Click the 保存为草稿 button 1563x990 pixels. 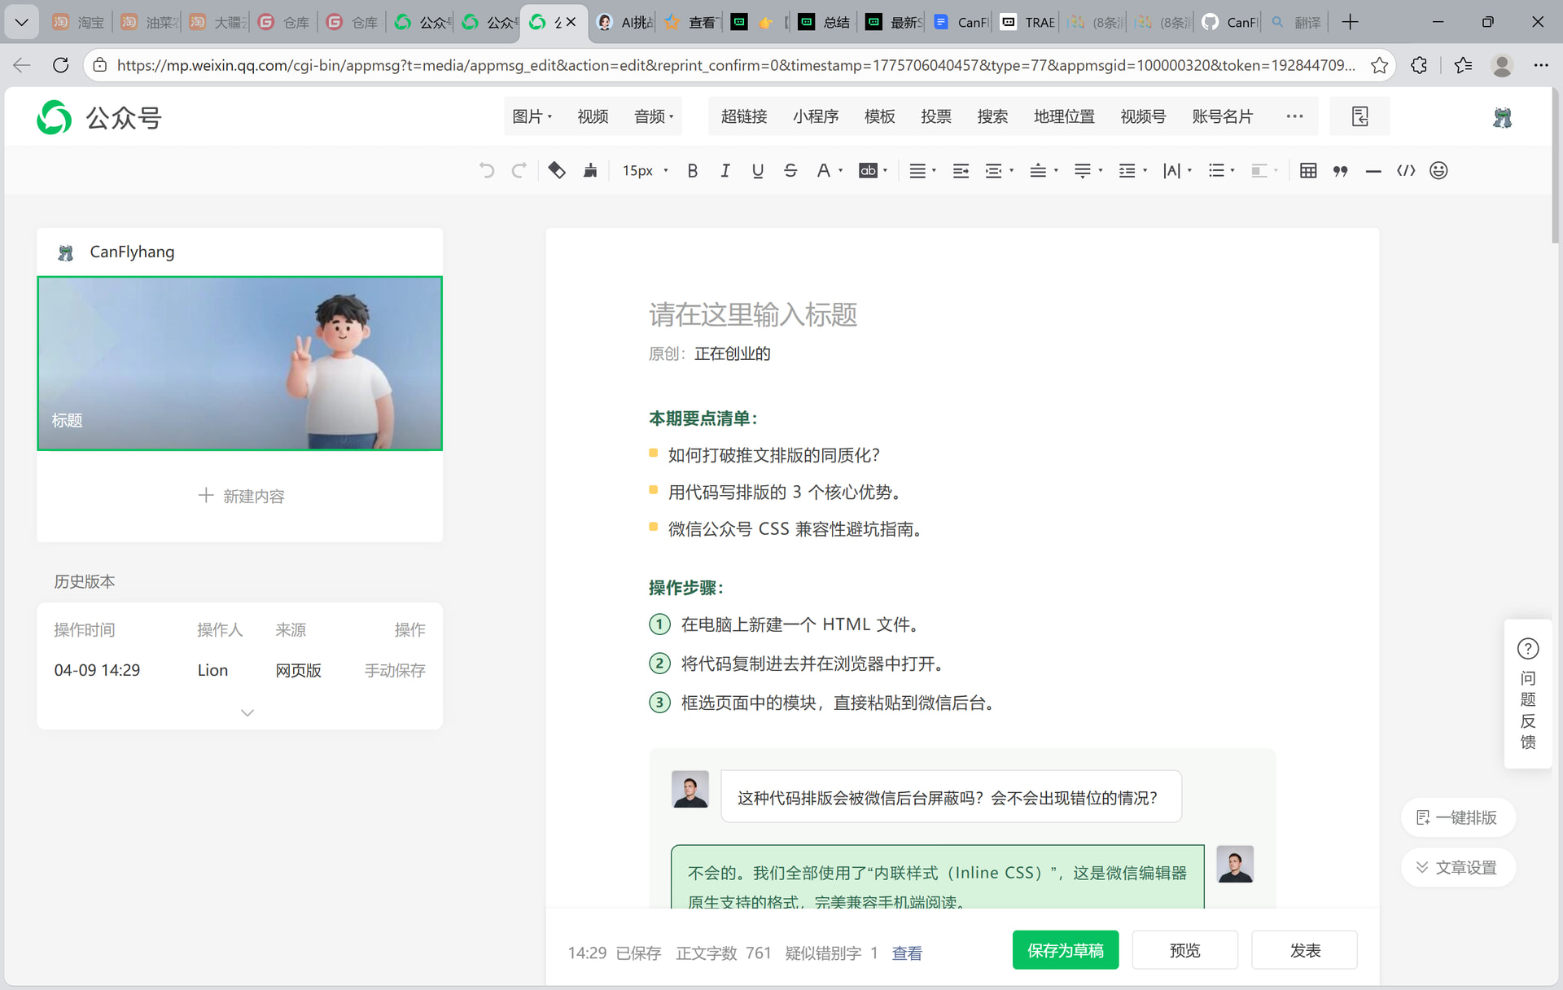(1065, 950)
